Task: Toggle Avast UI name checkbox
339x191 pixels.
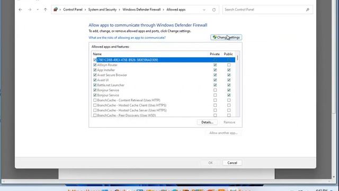Action: [95, 80]
